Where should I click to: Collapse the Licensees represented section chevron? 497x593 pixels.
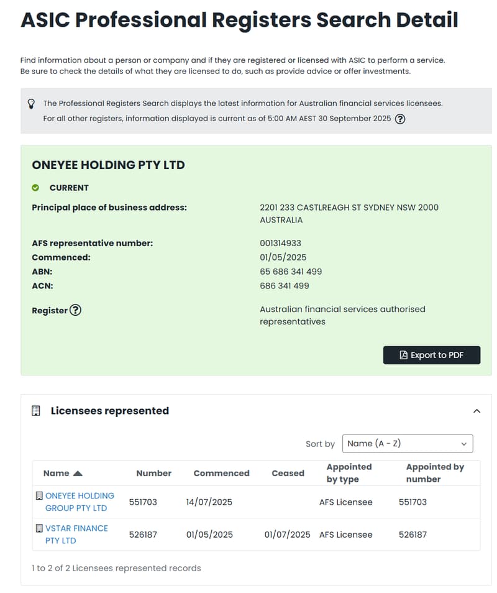pyautogui.click(x=477, y=411)
